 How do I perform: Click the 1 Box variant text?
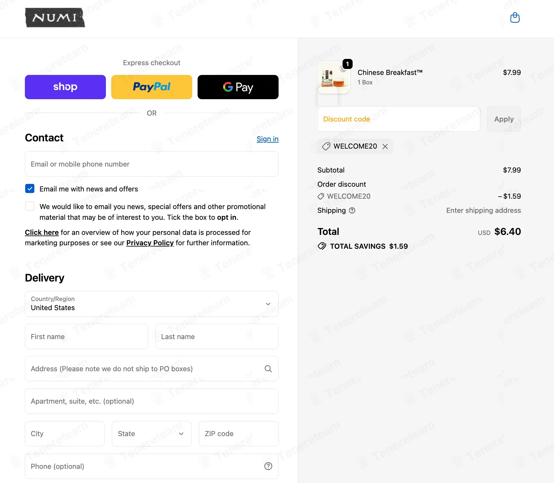[x=365, y=82]
